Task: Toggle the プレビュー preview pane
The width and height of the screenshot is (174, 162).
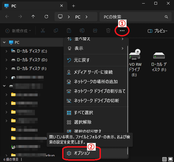Action: (157, 31)
